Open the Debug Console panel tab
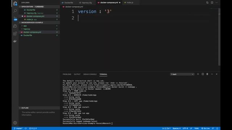232x130 pixels. click(x=90, y=74)
